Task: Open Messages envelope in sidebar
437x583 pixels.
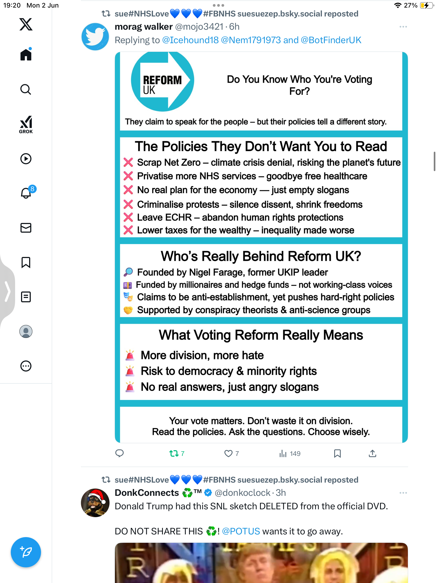Action: tap(26, 228)
